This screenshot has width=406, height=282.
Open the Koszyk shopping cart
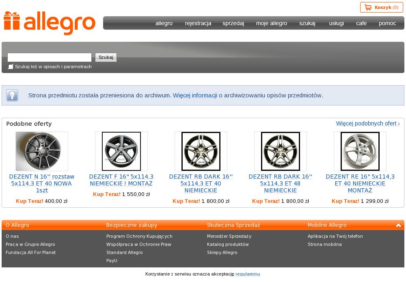[381, 7]
